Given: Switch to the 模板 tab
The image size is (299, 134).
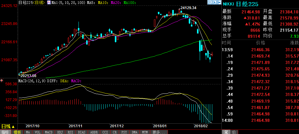Looking at the screenshot, I should click(x=17, y=132).
